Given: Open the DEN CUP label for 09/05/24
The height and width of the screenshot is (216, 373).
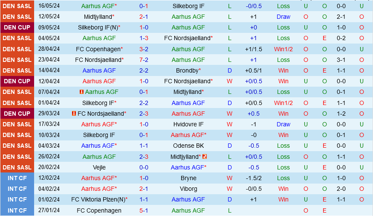Looking at the screenshot, I should pyautogui.click(x=17, y=27).
